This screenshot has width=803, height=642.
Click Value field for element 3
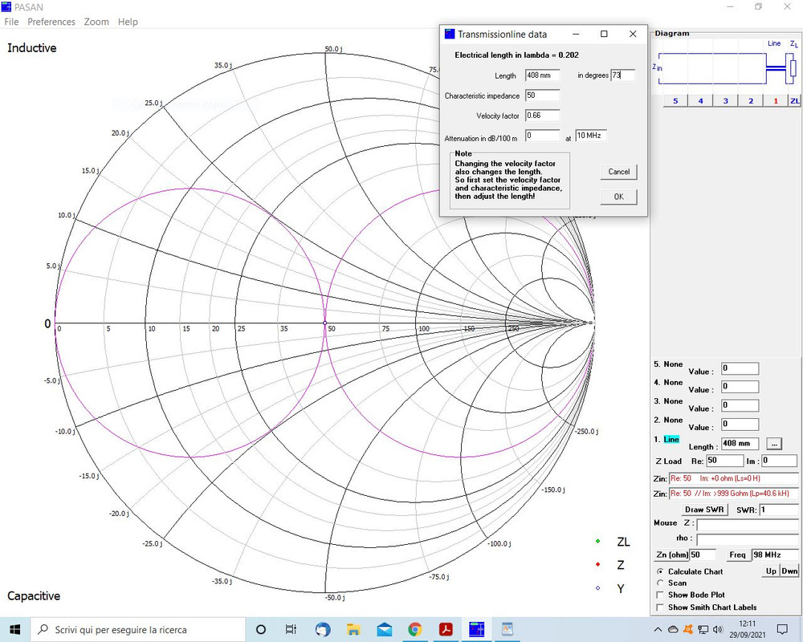pos(740,405)
